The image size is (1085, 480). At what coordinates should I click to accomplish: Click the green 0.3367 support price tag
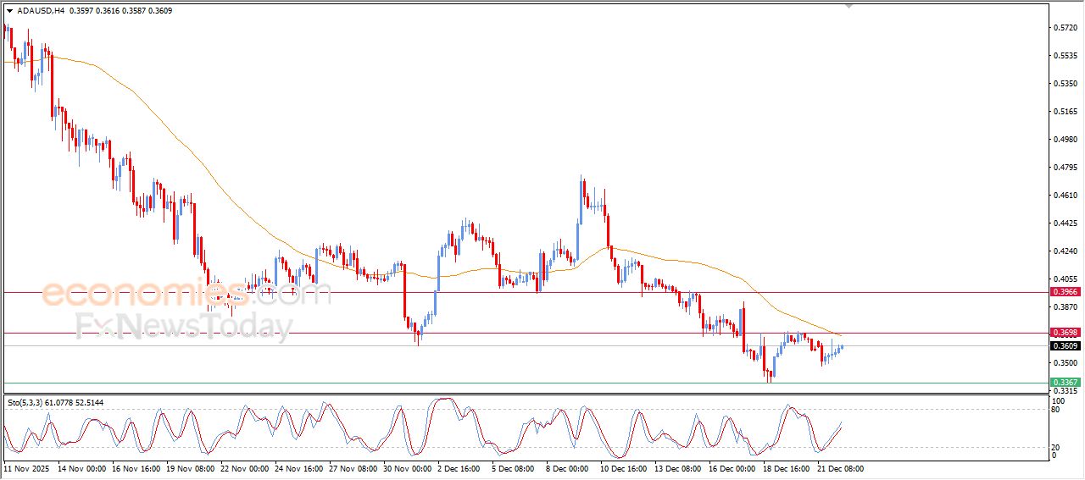tap(1065, 383)
